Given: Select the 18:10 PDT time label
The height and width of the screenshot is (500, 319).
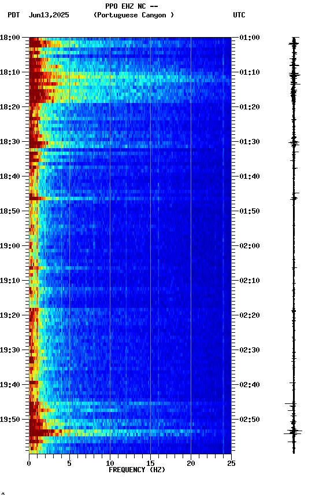Looking at the screenshot, I should [x=10, y=72].
